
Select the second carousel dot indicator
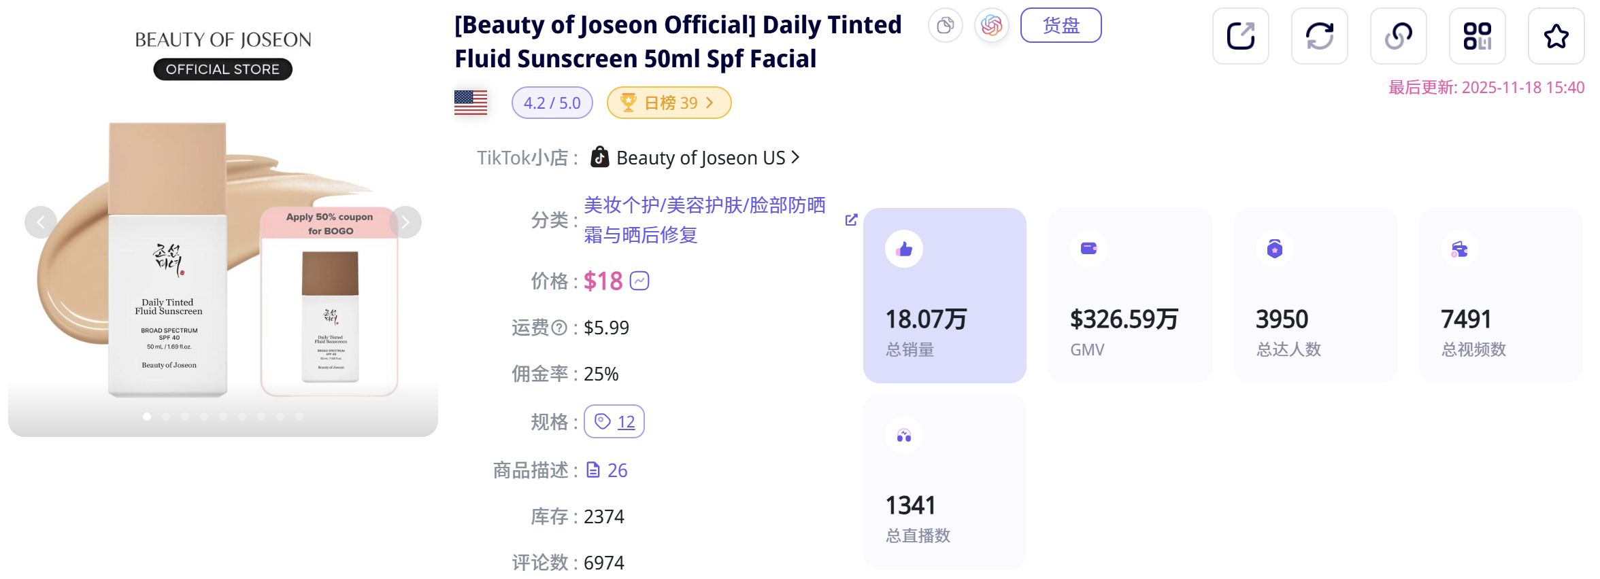pos(166,416)
